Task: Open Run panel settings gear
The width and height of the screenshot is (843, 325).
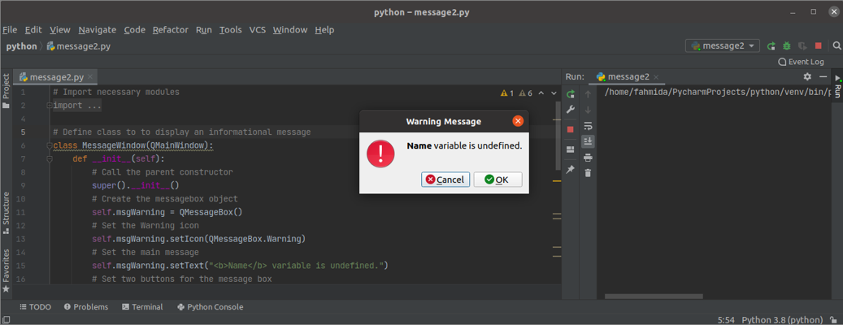Action: 807,76
